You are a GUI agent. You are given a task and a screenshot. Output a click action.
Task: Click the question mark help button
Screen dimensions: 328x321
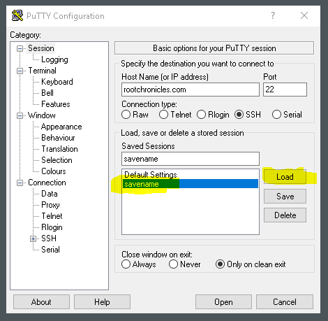tap(273, 15)
